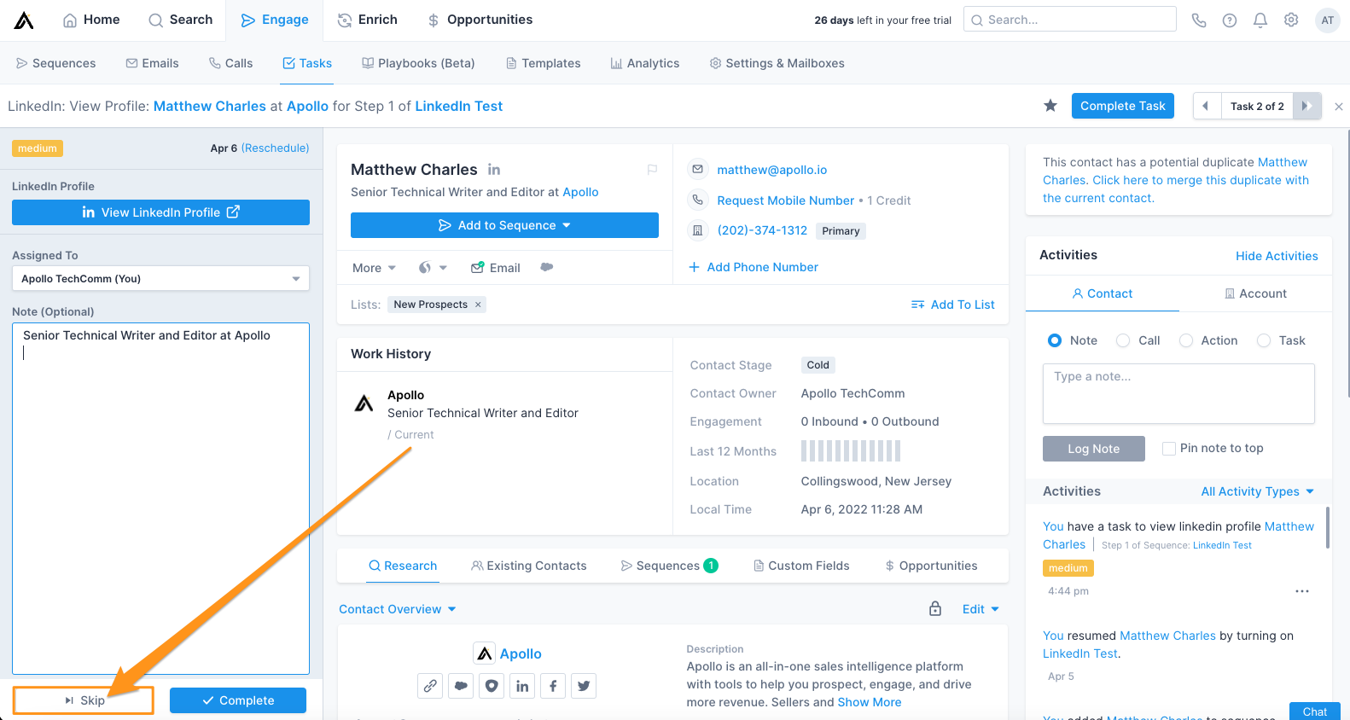Open the Add to Sequence dropdown
The height and width of the screenshot is (720, 1350).
504,225
